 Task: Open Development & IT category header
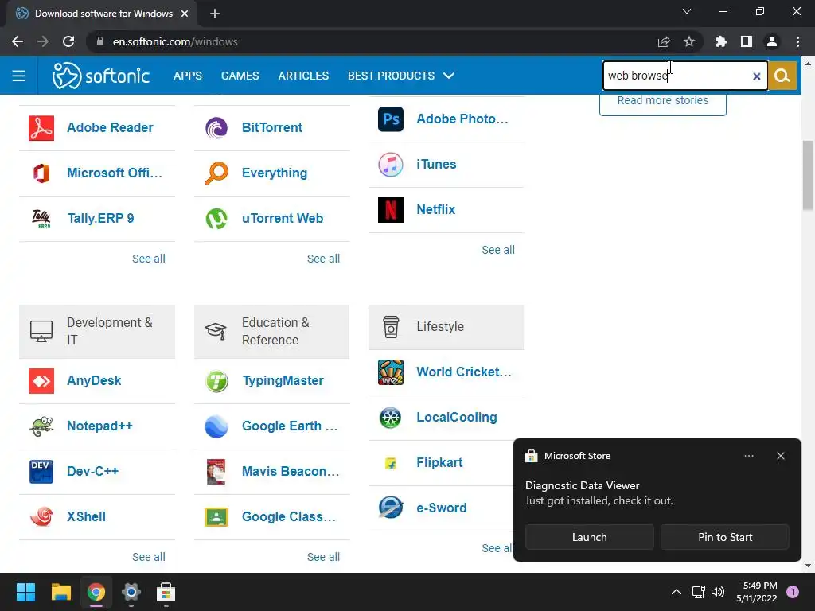pos(97,332)
